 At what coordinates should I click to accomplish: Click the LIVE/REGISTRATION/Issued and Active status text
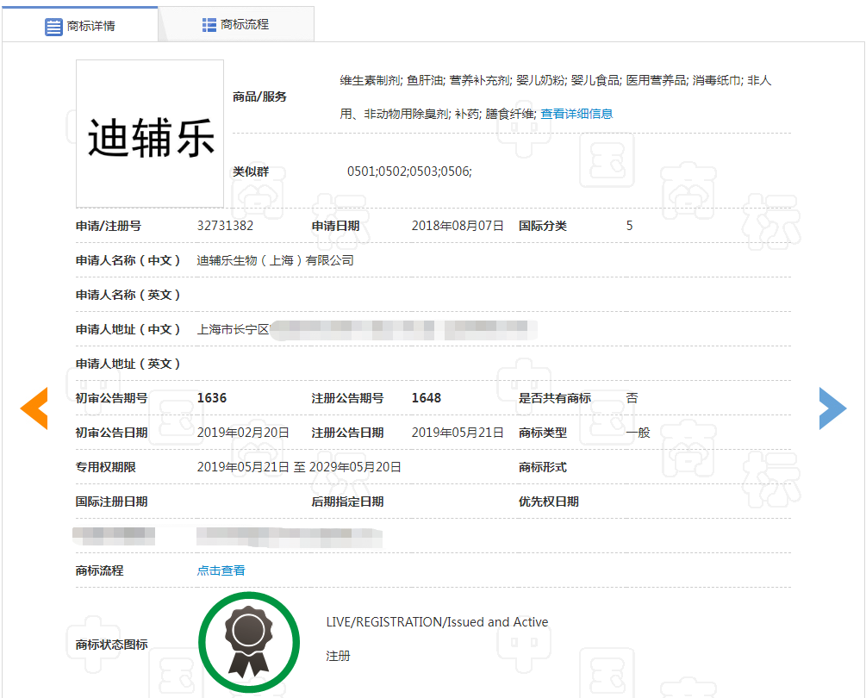(x=437, y=622)
